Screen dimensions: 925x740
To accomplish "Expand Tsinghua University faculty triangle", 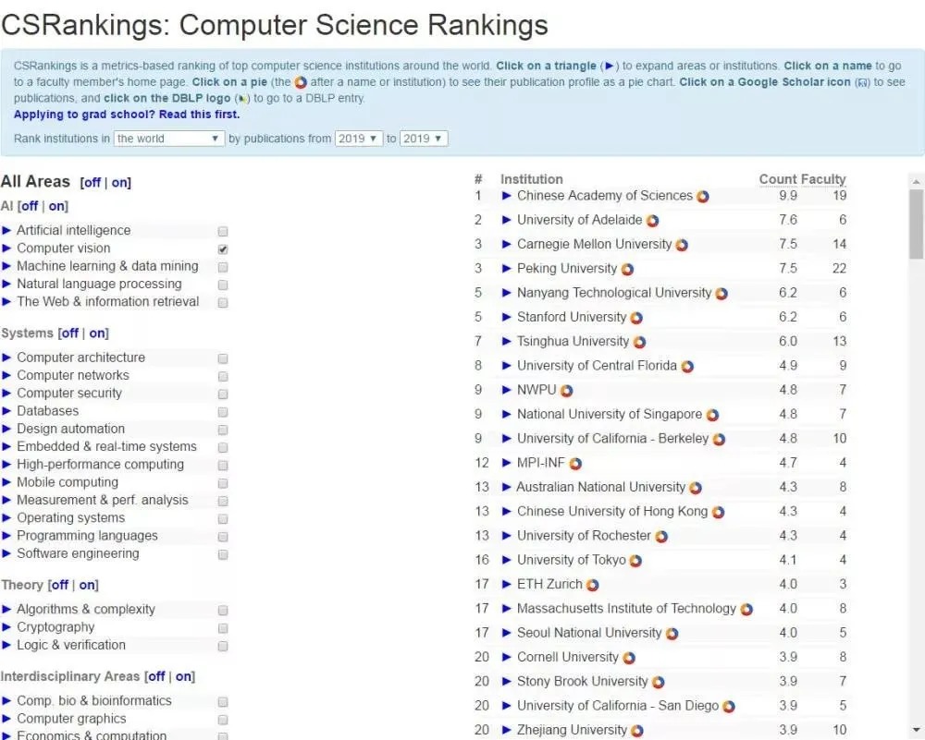I will [506, 341].
